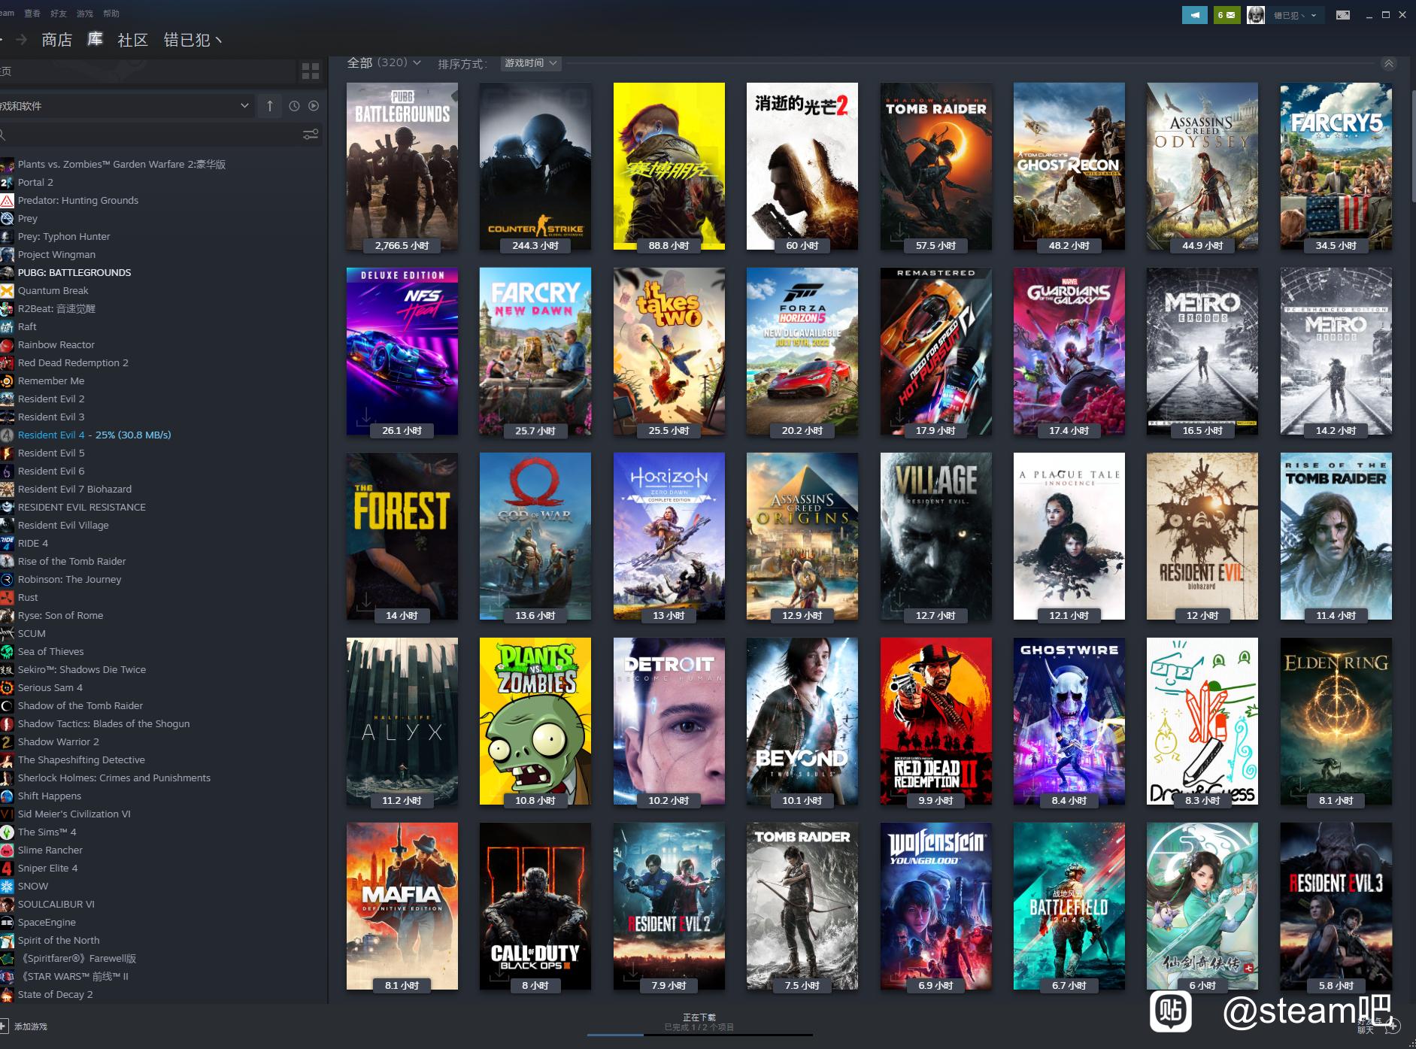Select PUBG: BATTLEGROUNDS in sidebar list

tap(74, 272)
